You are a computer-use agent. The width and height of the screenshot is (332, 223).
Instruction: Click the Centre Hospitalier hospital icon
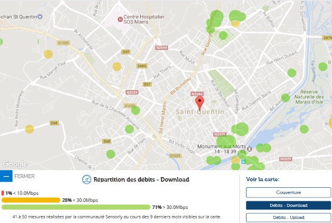120,20
